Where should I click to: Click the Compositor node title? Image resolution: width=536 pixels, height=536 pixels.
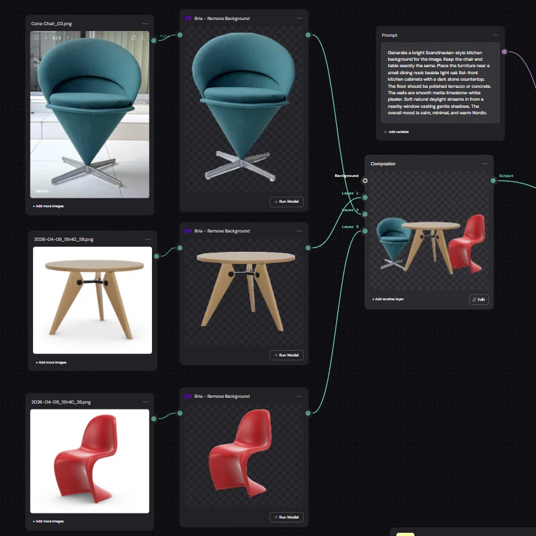[x=383, y=164]
